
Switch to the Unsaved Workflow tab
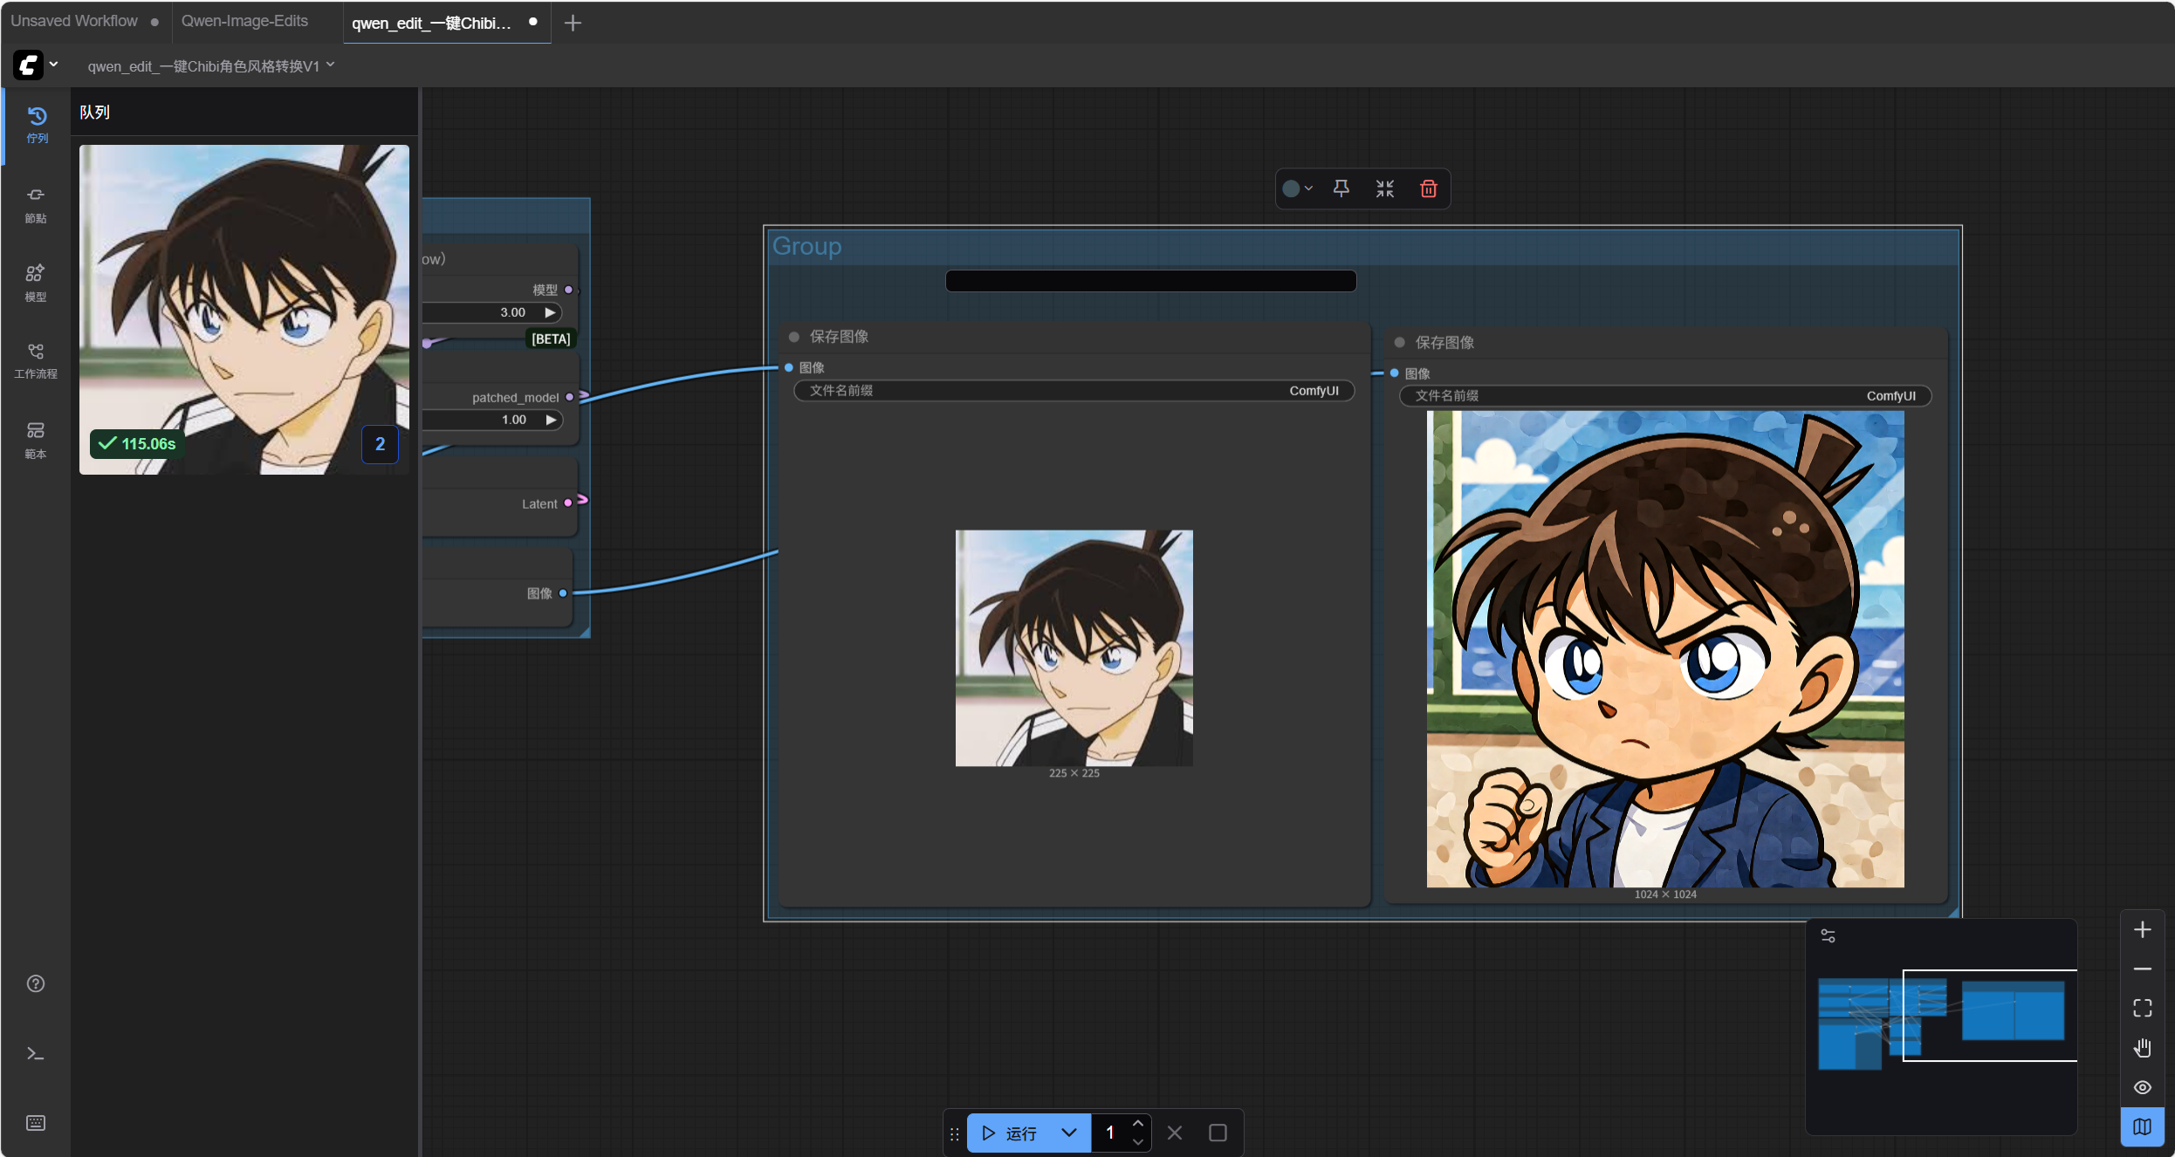(x=74, y=21)
